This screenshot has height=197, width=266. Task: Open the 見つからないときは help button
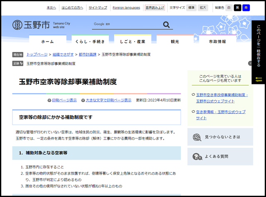220,137
